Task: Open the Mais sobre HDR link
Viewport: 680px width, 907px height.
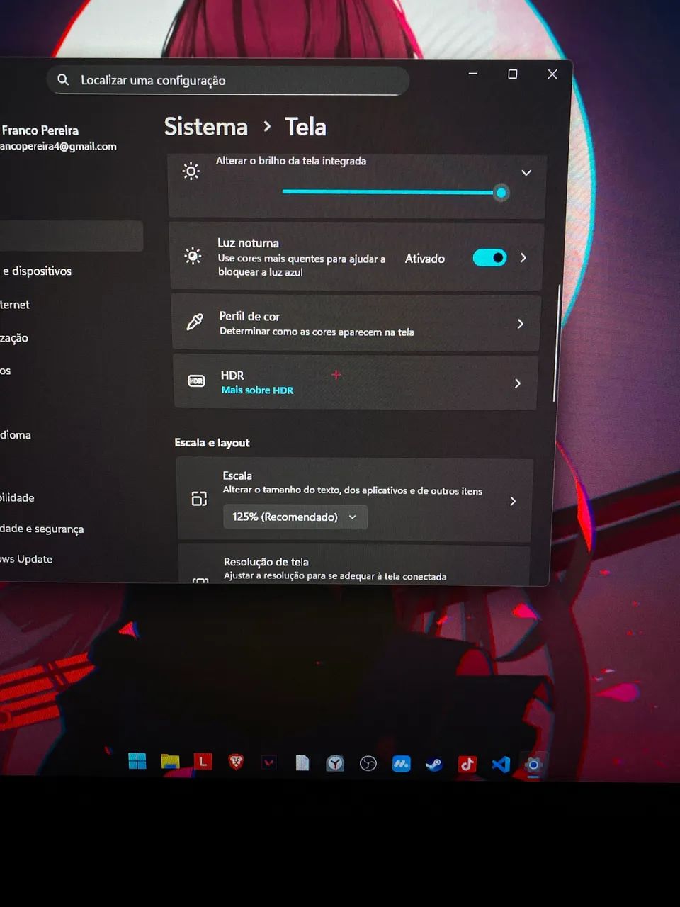Action: click(x=257, y=390)
